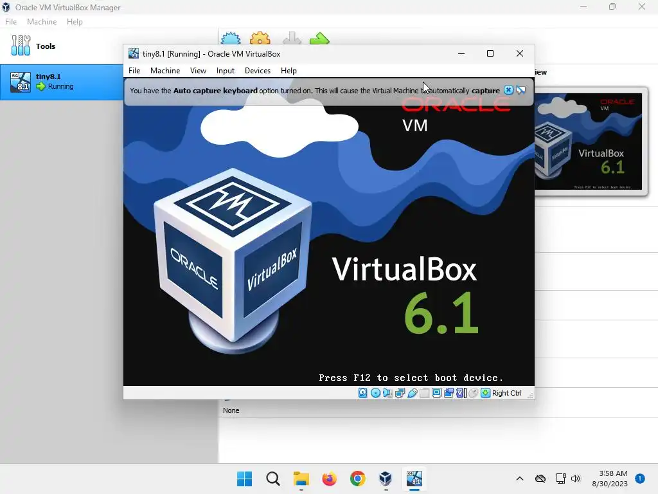
Task: Click the audio indicator in VM status bar
Action: (x=387, y=393)
